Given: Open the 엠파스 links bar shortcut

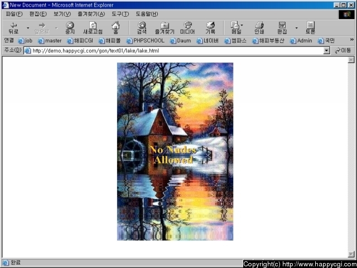Looking at the screenshot, I should (235, 41).
